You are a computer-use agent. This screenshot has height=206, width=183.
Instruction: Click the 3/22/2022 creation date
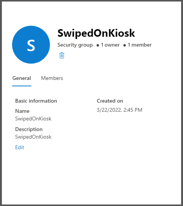(x=109, y=110)
